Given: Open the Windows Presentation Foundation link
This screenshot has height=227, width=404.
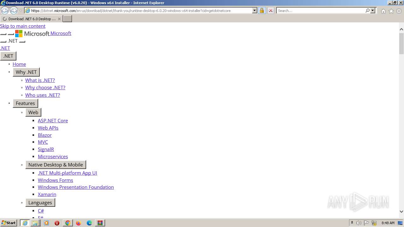Looking at the screenshot, I should point(76,187).
